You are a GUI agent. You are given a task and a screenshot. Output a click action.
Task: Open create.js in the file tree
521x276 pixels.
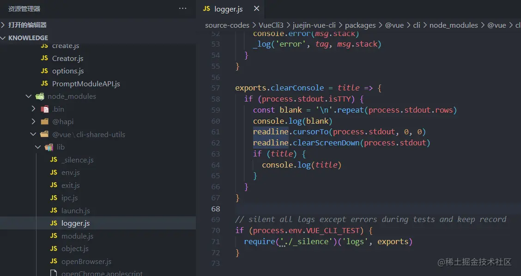[x=66, y=46]
